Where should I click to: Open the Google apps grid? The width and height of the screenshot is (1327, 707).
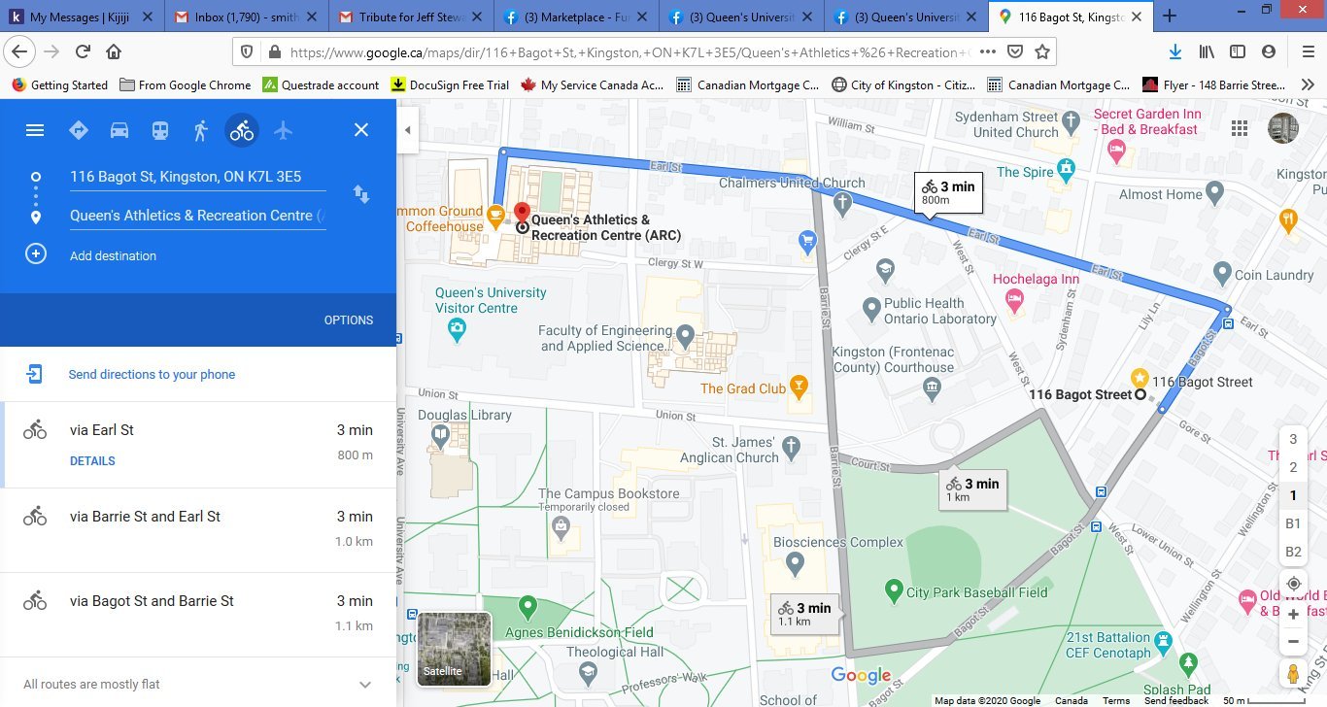(x=1239, y=128)
